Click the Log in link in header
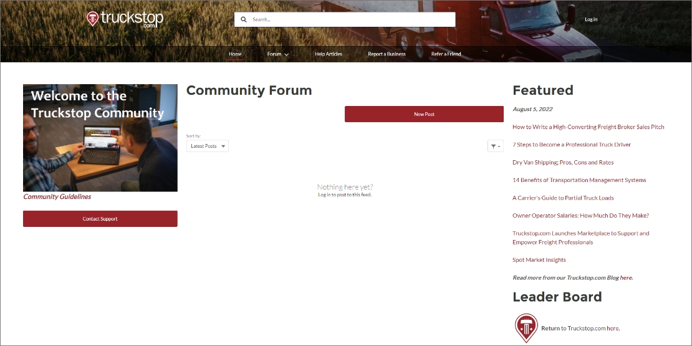Screen dimensions: 692x346 tap(591, 19)
